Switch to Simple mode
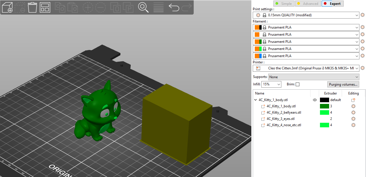 coord(283,4)
